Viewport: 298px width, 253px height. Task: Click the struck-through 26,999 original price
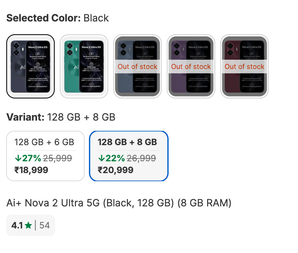click(x=141, y=159)
